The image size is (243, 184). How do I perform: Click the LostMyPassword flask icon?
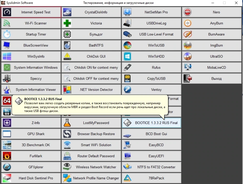coord(67,123)
